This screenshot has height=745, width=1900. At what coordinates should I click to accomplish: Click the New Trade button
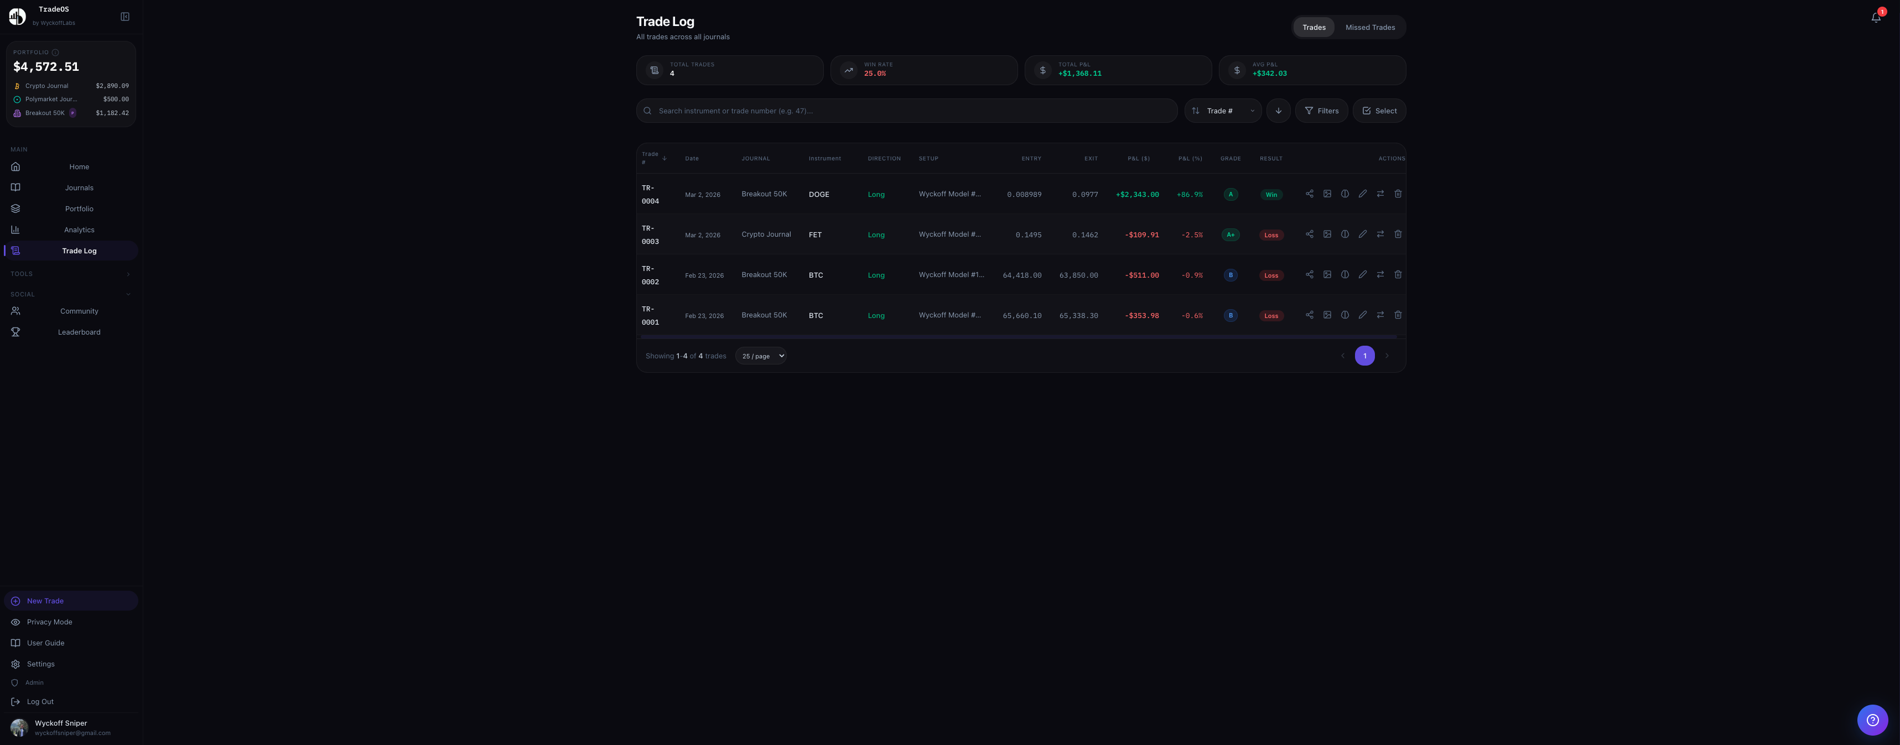click(x=71, y=601)
